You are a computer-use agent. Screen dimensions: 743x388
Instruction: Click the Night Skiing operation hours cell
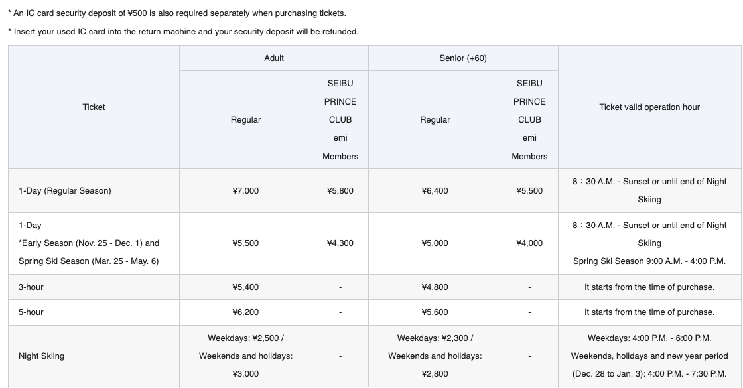pyautogui.click(x=649, y=356)
